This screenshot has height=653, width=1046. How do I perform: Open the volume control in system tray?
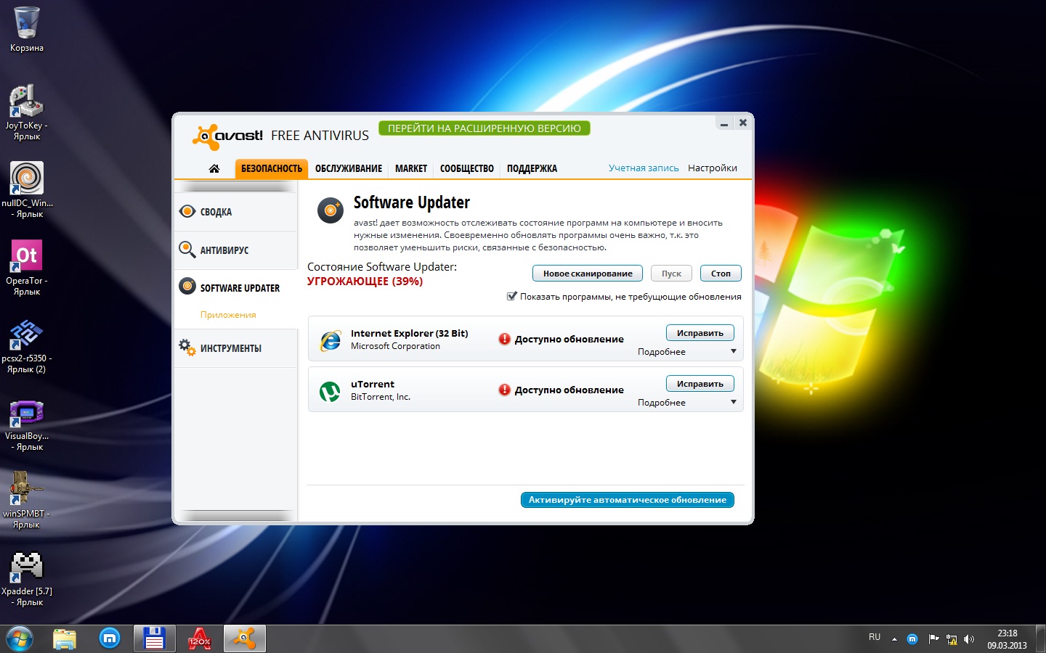(x=968, y=639)
